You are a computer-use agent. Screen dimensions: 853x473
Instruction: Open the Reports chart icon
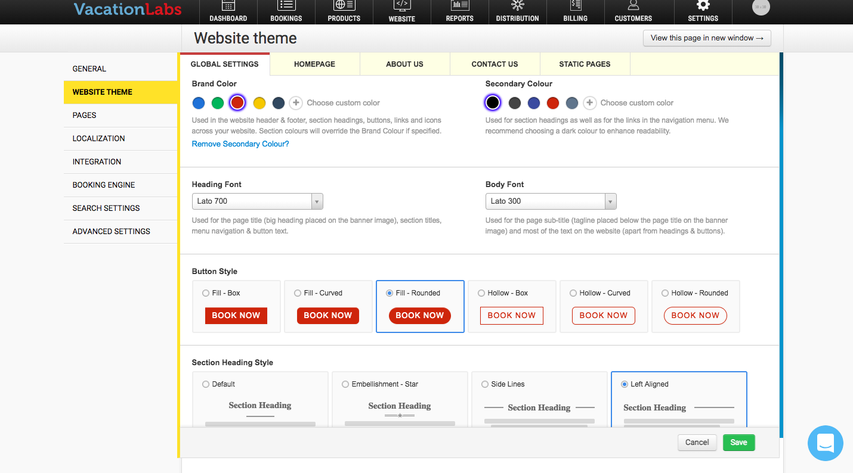tap(459, 6)
